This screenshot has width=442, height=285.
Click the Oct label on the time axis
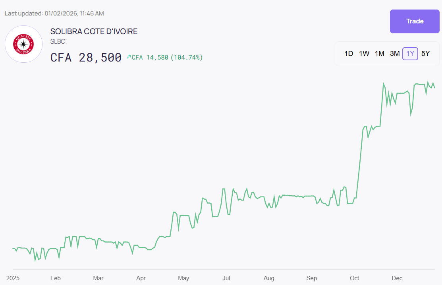[x=355, y=278]
